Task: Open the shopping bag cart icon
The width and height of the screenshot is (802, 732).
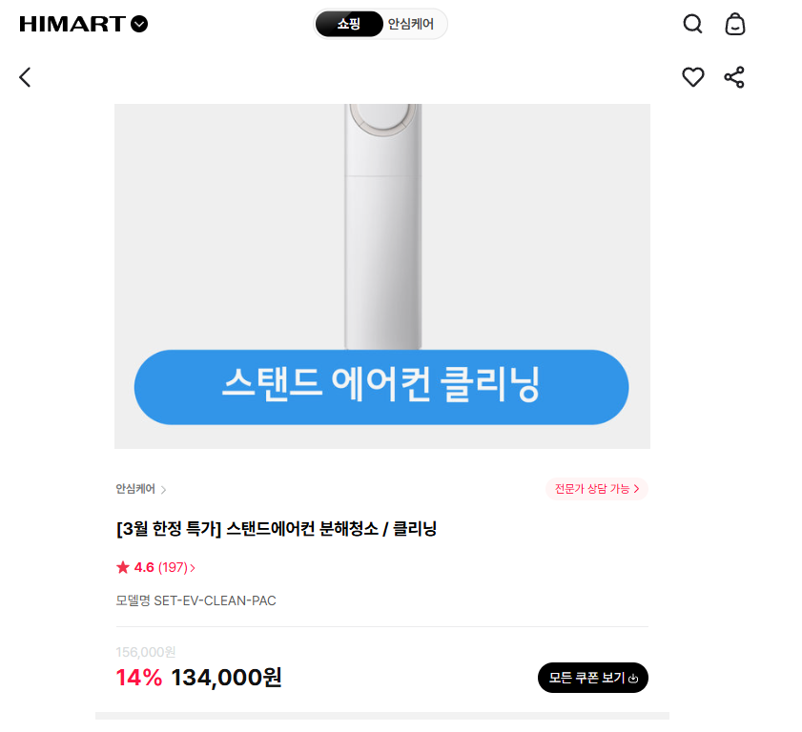Action: click(734, 24)
